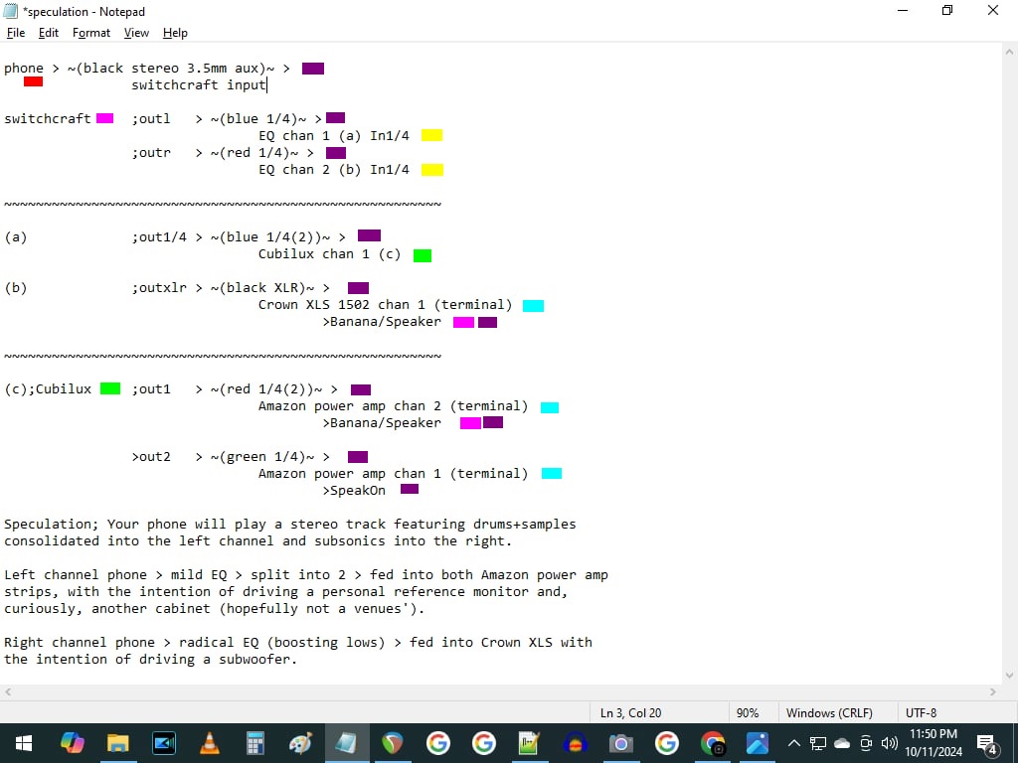The image size is (1018, 763).
Task: Open the notification center icon
Action: [x=987, y=743]
